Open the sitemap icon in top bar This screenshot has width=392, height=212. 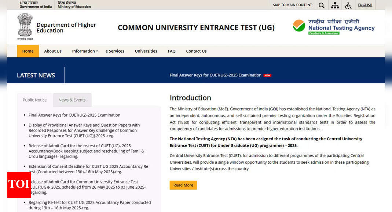(x=335, y=5)
